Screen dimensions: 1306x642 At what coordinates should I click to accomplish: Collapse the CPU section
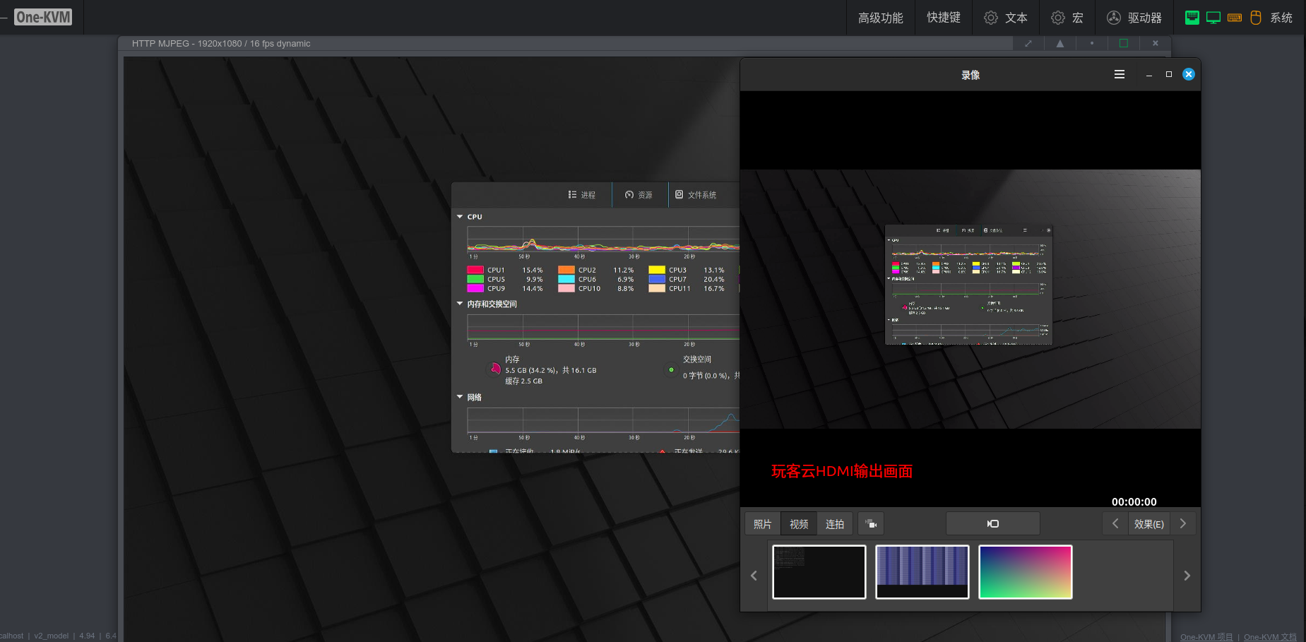click(460, 217)
